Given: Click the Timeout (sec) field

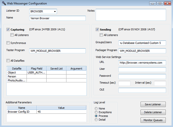Looking at the screenshot, I should click(x=124, y=83).
